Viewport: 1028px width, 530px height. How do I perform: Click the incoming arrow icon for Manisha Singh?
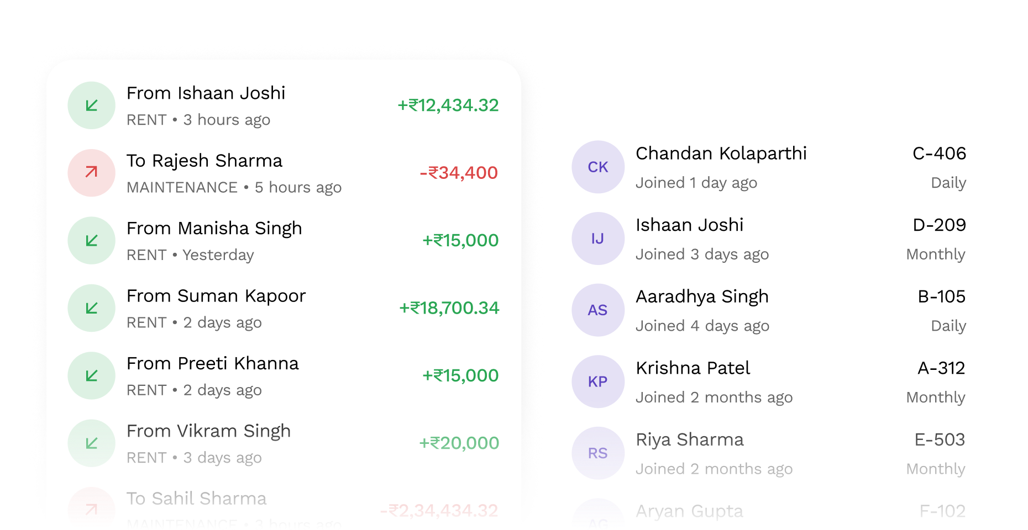[x=92, y=241]
